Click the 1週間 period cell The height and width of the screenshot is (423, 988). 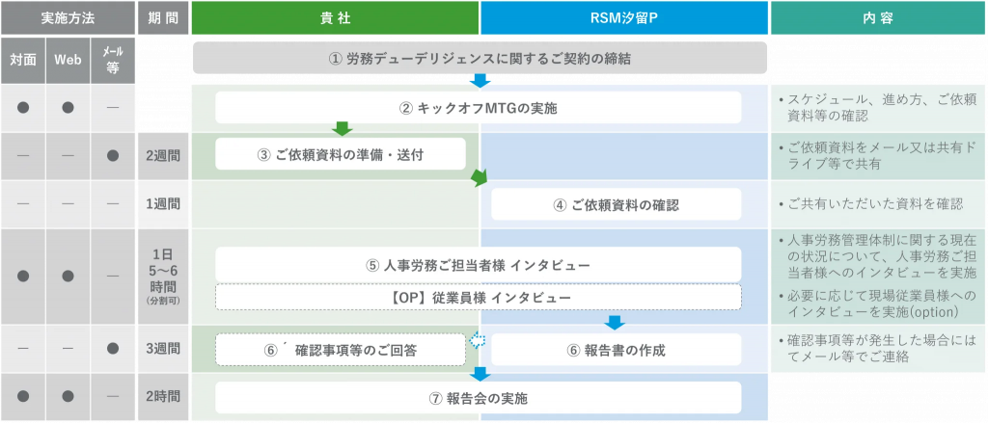tap(162, 204)
